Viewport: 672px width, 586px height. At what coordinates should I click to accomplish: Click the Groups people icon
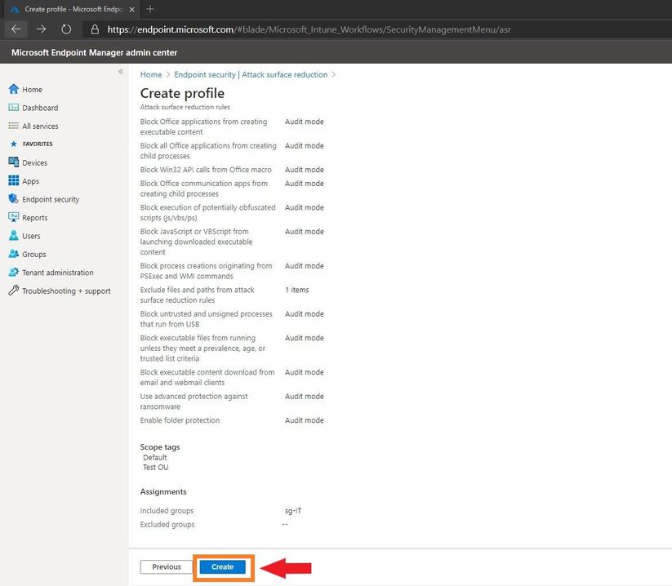point(14,254)
